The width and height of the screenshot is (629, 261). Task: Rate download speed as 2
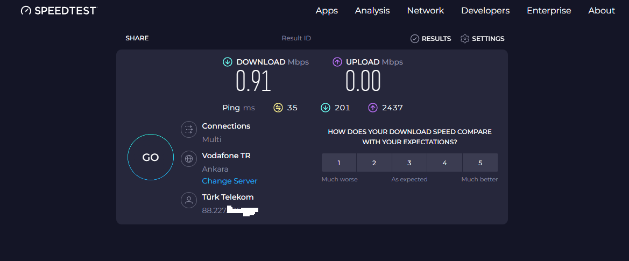click(x=374, y=163)
